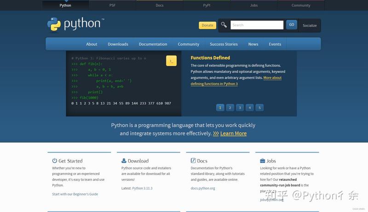368x212 pixels.
Task: Click the Docs section heading
Action: point(202,161)
